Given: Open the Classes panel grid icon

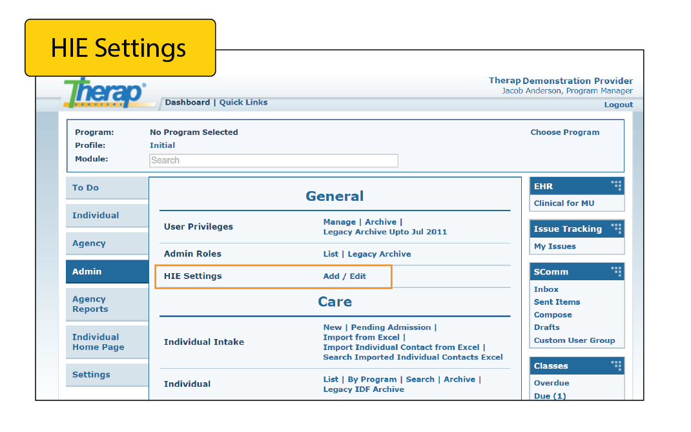Looking at the screenshot, I should [616, 365].
